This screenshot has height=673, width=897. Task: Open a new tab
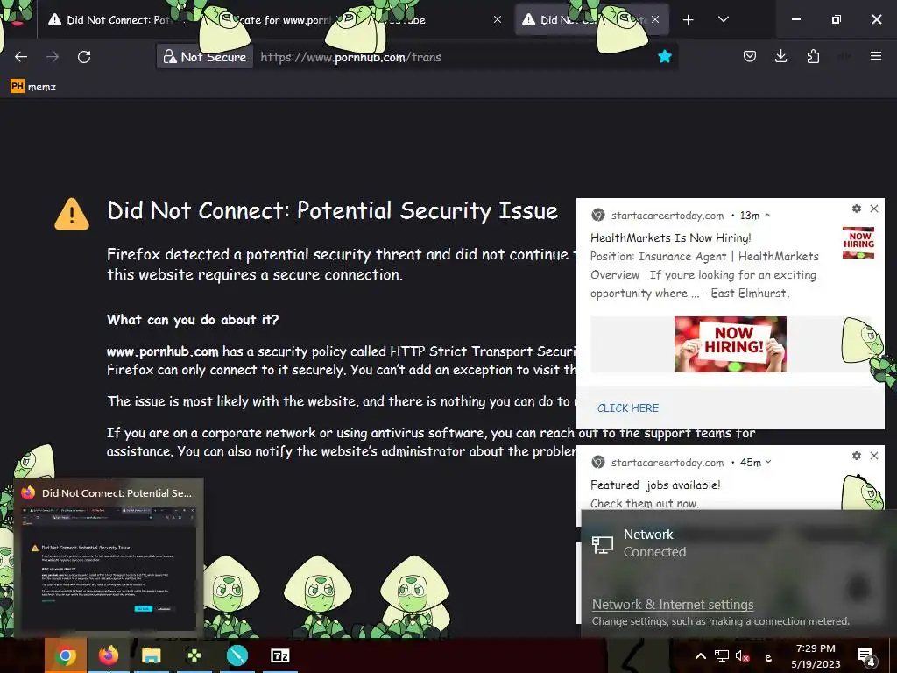pos(689,20)
